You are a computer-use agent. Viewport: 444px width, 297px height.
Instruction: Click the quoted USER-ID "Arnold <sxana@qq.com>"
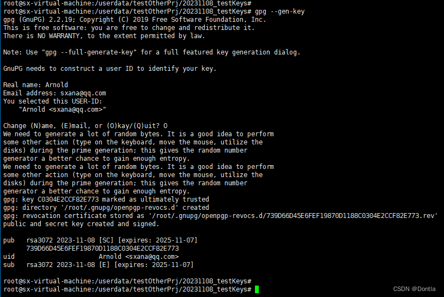[62, 110]
